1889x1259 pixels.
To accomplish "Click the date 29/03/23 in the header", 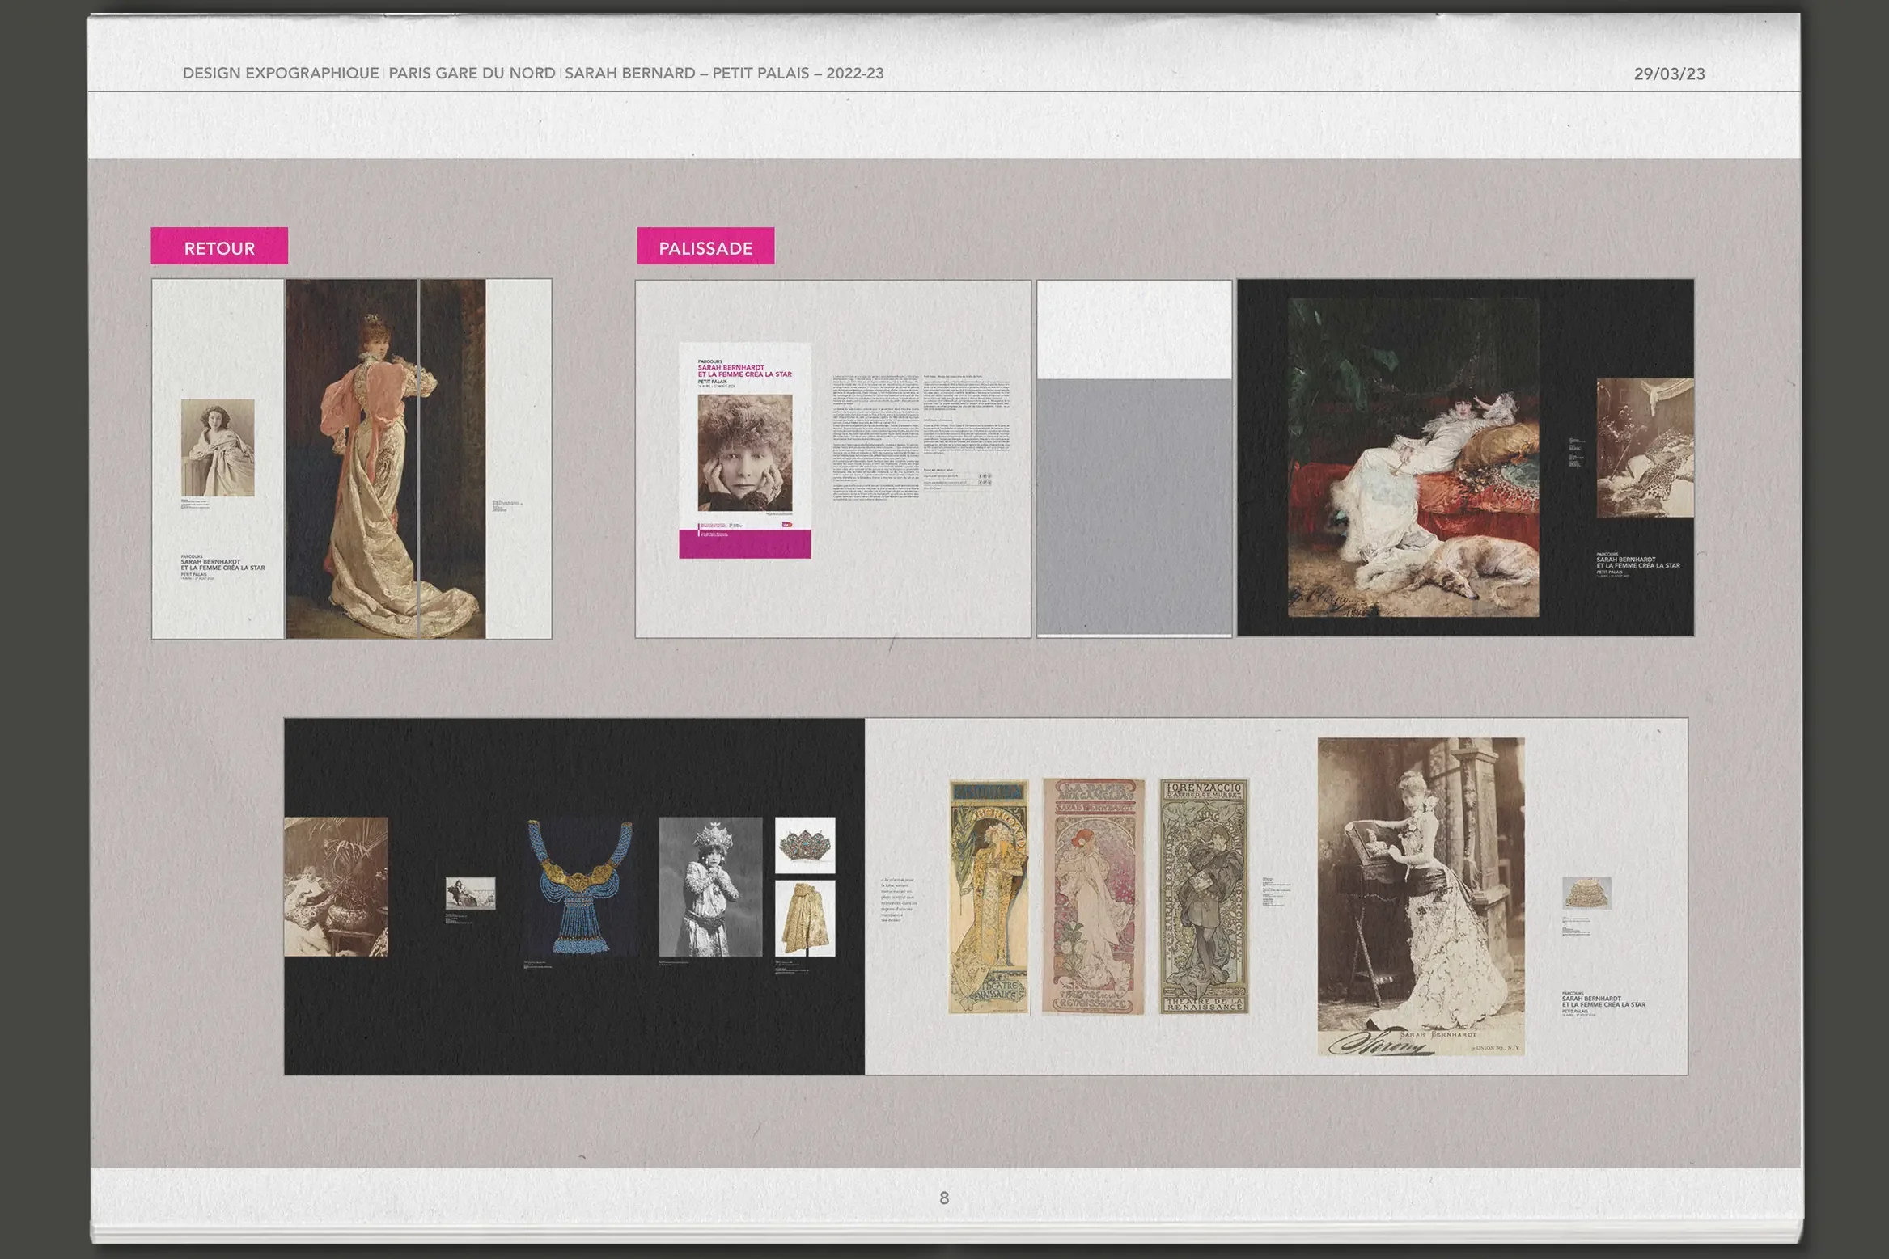I will pos(1669,74).
